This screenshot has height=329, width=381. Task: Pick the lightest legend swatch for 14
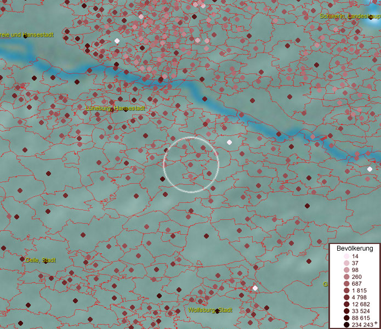click(346, 256)
